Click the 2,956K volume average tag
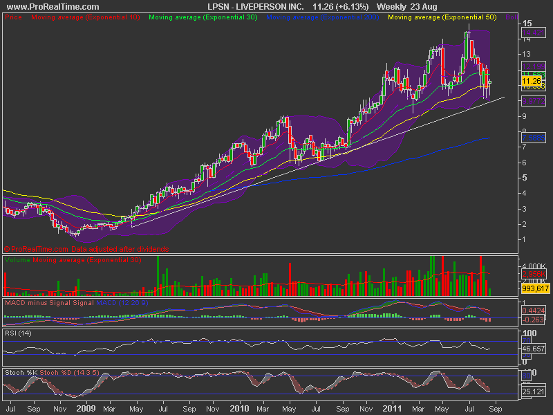The image size is (553, 415). 534,274
